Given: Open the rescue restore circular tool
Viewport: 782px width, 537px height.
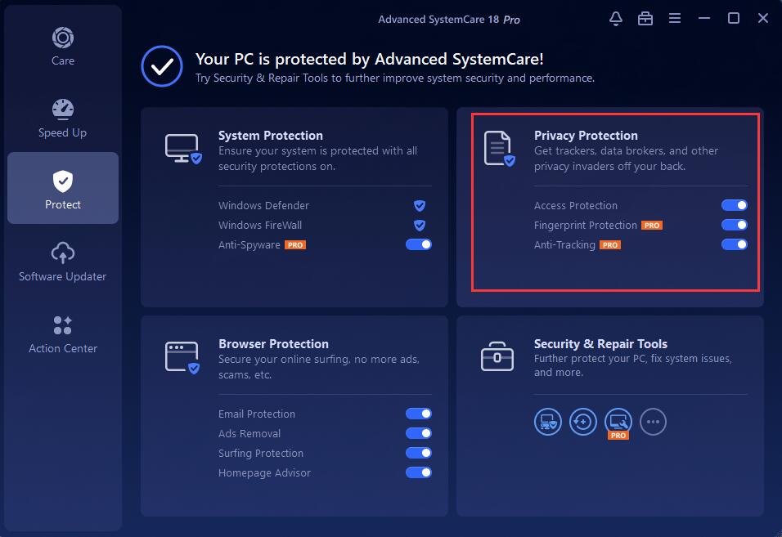Looking at the screenshot, I should pos(582,422).
